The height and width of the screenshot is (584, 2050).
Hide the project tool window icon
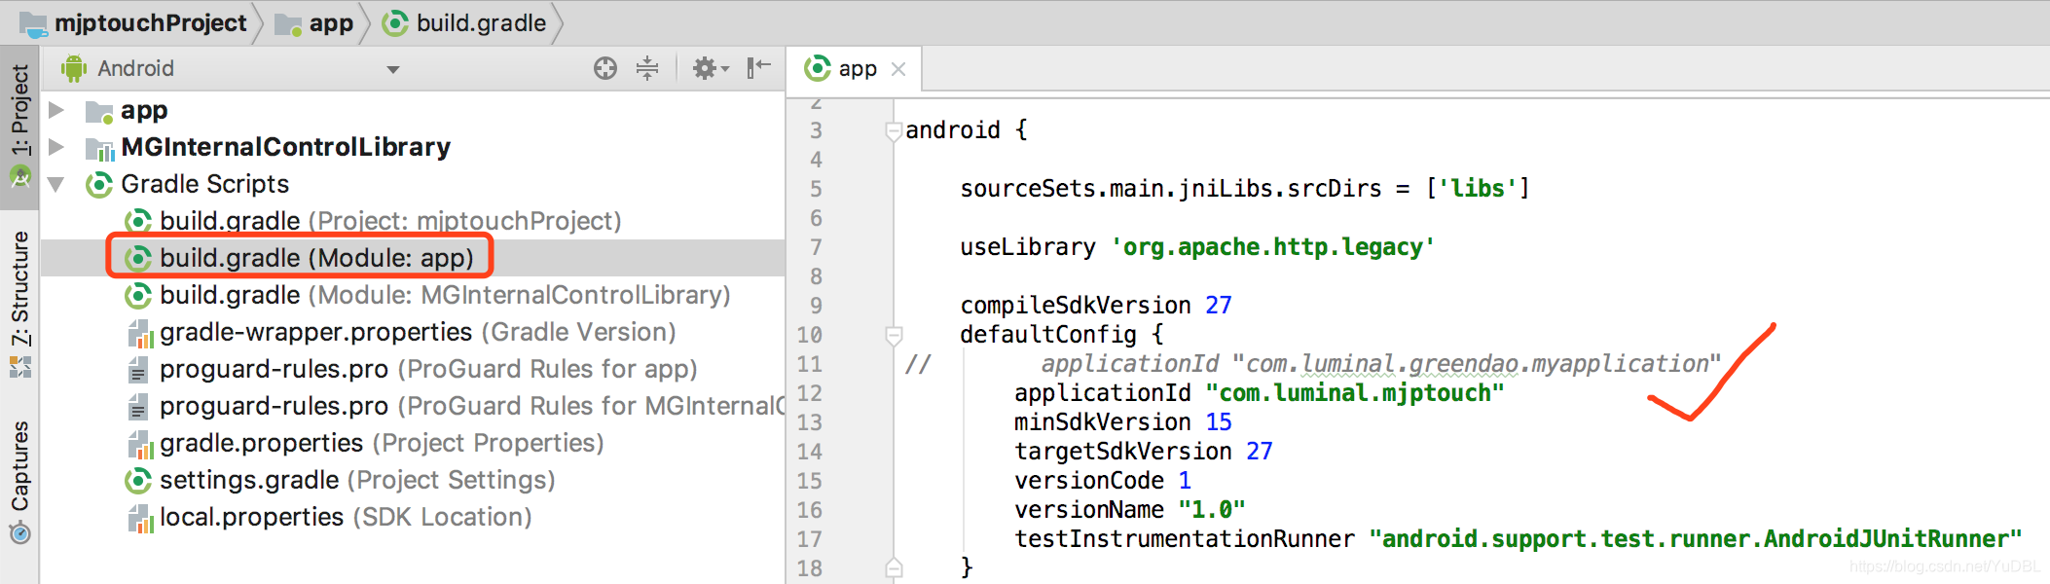tap(758, 68)
